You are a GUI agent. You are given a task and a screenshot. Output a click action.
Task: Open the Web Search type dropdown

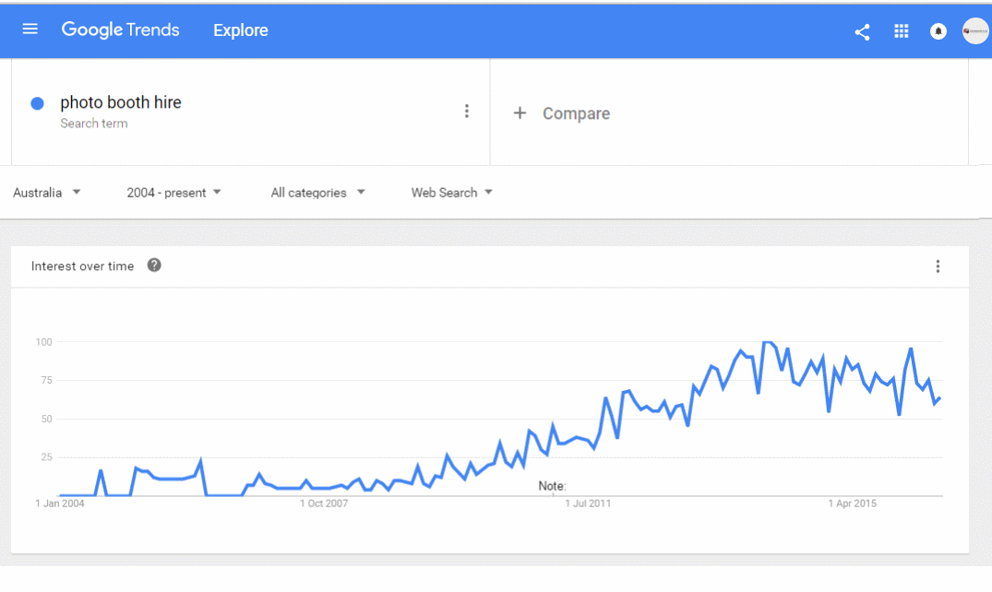[452, 193]
